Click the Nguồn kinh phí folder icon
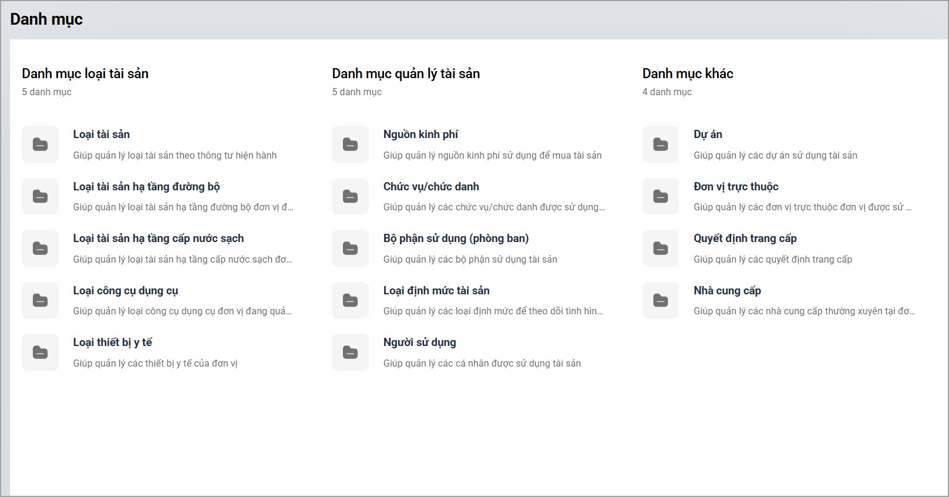This screenshot has height=497, width=949. pyautogui.click(x=350, y=144)
